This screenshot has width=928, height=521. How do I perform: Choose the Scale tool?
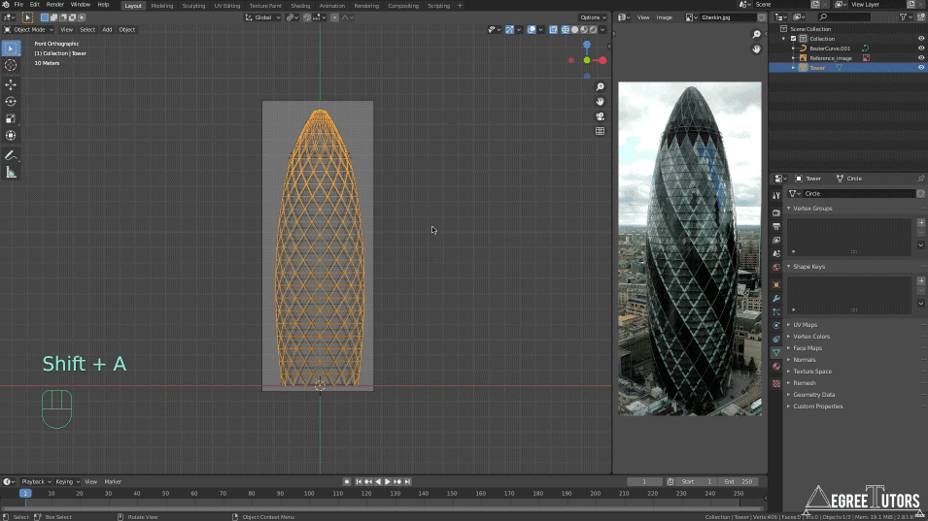[11, 118]
